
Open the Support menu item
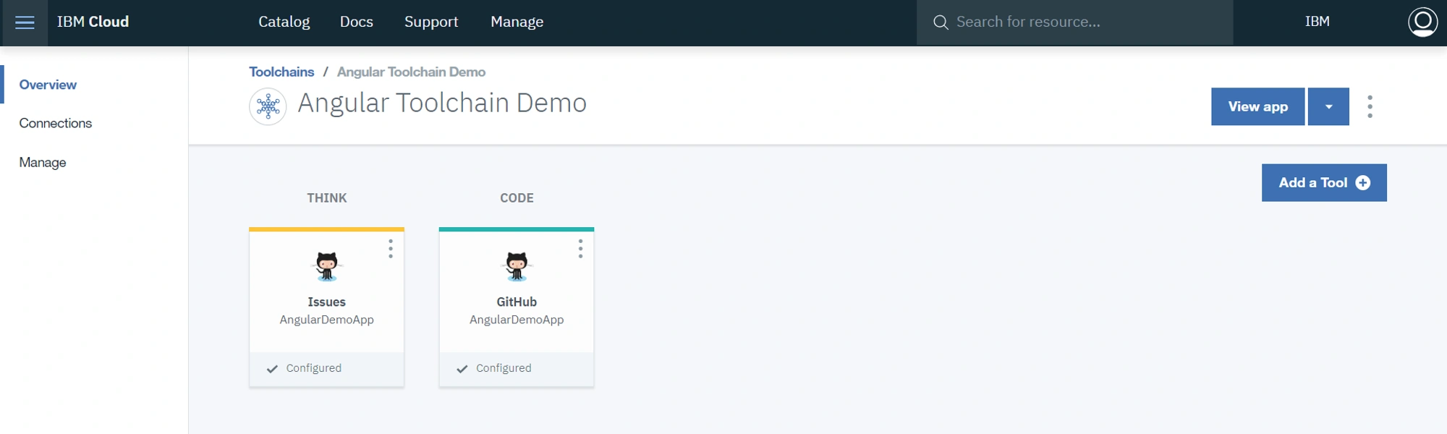point(431,22)
